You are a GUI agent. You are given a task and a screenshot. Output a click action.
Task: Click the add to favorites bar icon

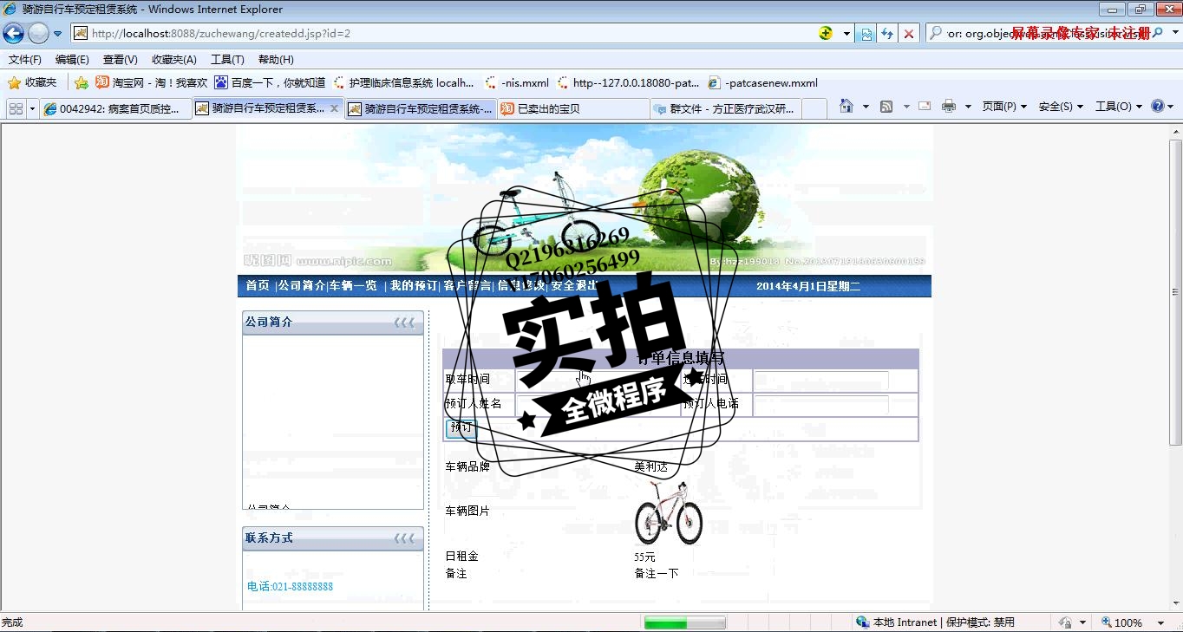tap(82, 83)
